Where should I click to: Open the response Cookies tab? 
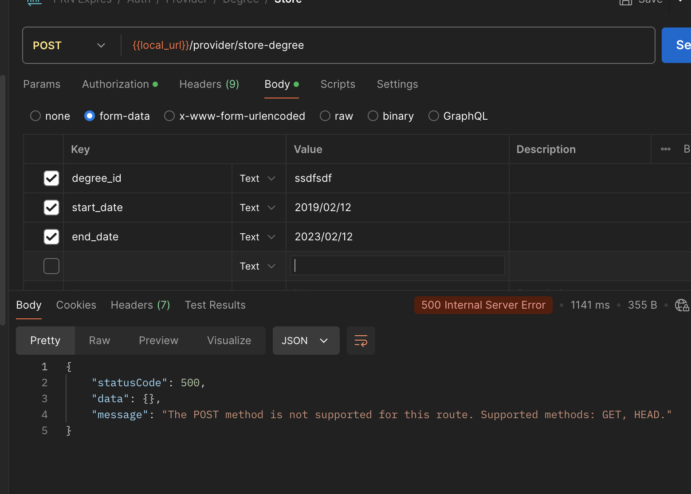click(x=76, y=305)
